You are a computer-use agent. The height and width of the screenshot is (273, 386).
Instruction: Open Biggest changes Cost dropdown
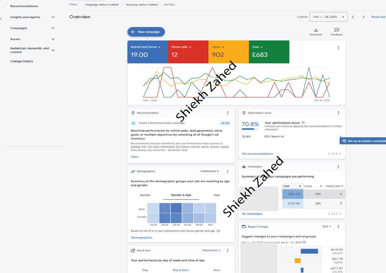point(327,227)
